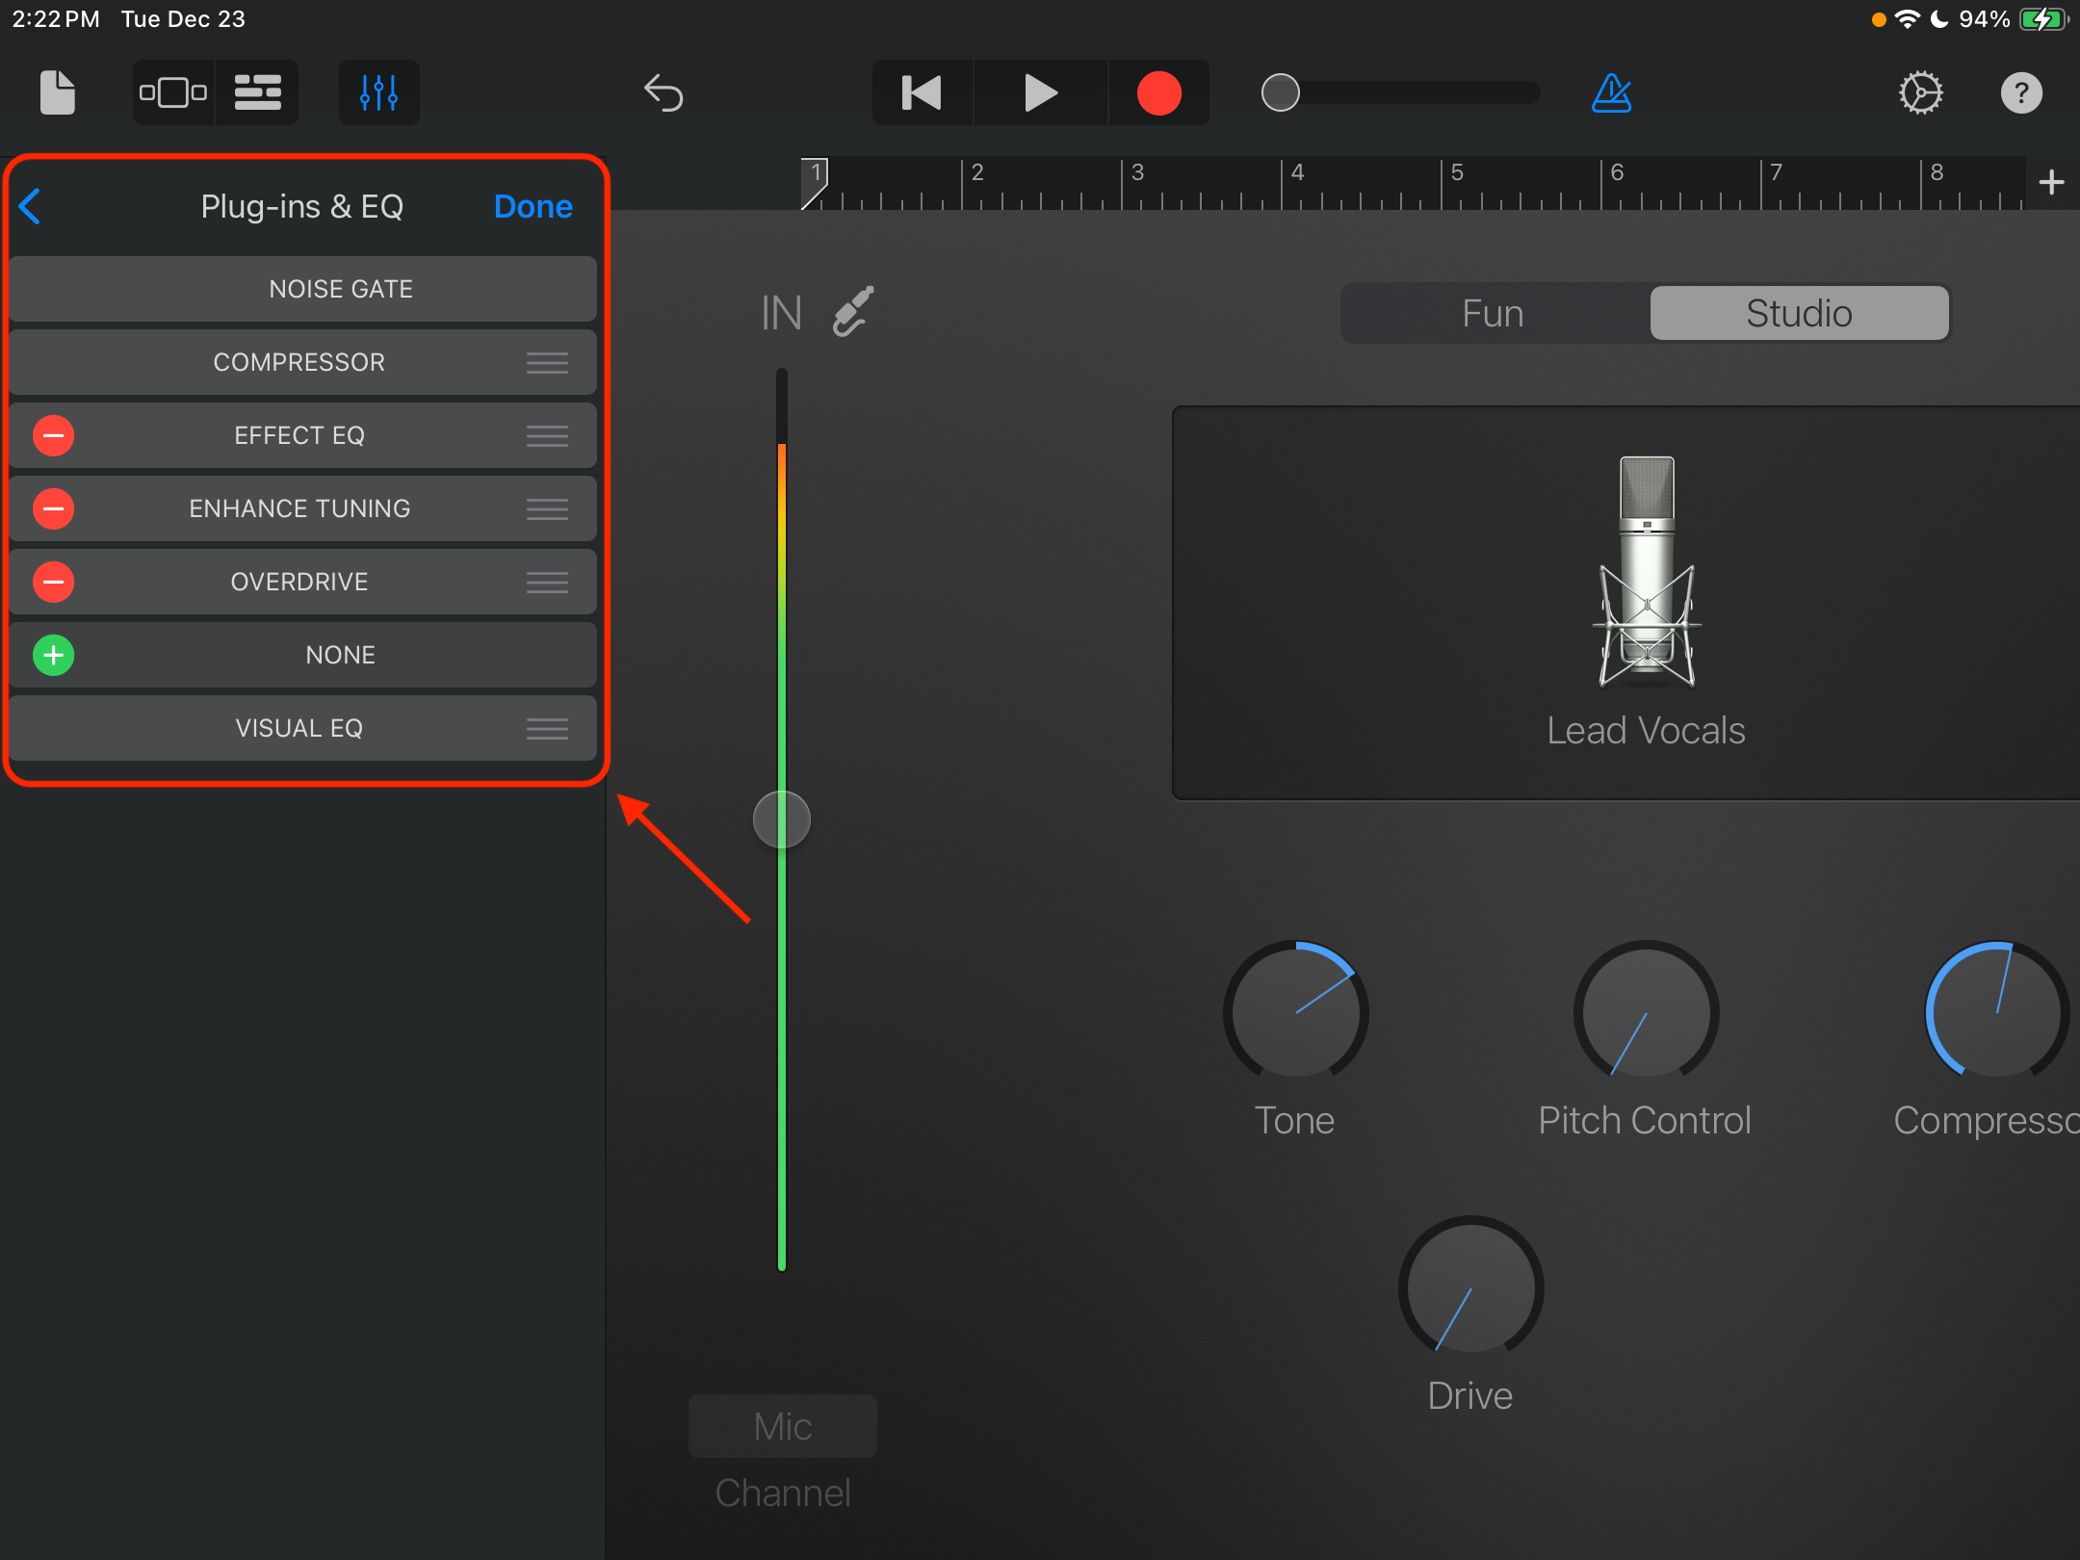The width and height of the screenshot is (2080, 1560).
Task: Go back from Plug-ins & EQ
Action: [x=31, y=206]
